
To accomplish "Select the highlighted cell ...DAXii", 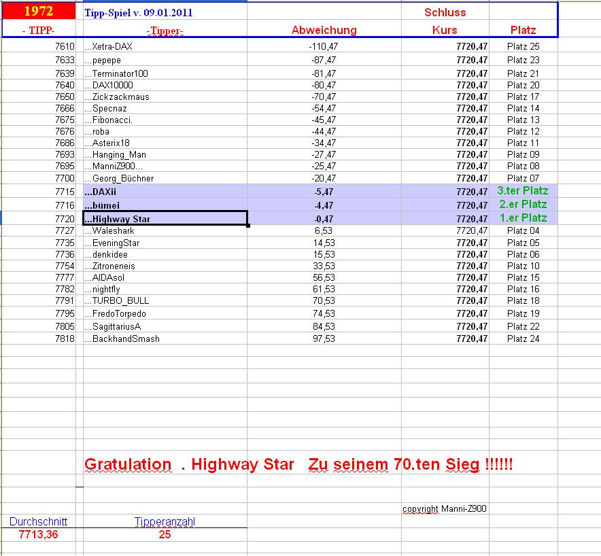I will pyautogui.click(x=165, y=191).
